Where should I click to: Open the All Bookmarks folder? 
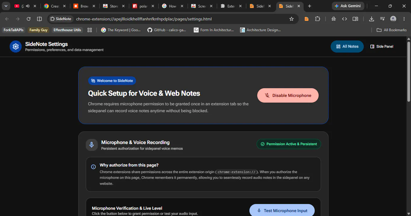(x=392, y=30)
